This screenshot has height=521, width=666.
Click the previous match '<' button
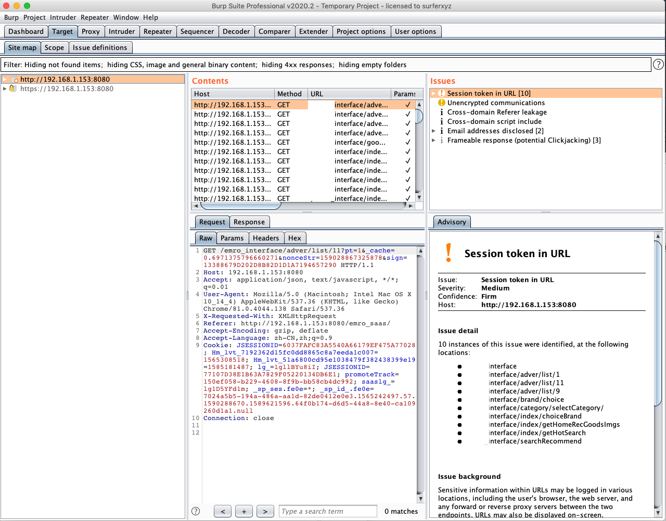coord(223,511)
